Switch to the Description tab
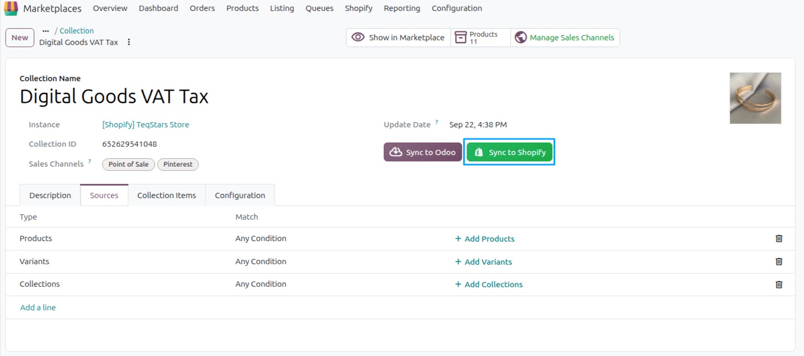This screenshot has width=804, height=356. pos(50,195)
